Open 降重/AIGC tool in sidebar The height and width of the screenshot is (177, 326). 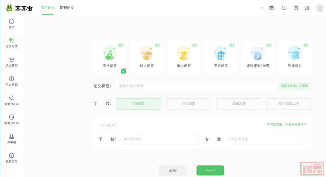[11, 120]
